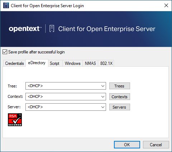Click the "Context:" label
The height and width of the screenshot is (152, 172).
(15, 96)
